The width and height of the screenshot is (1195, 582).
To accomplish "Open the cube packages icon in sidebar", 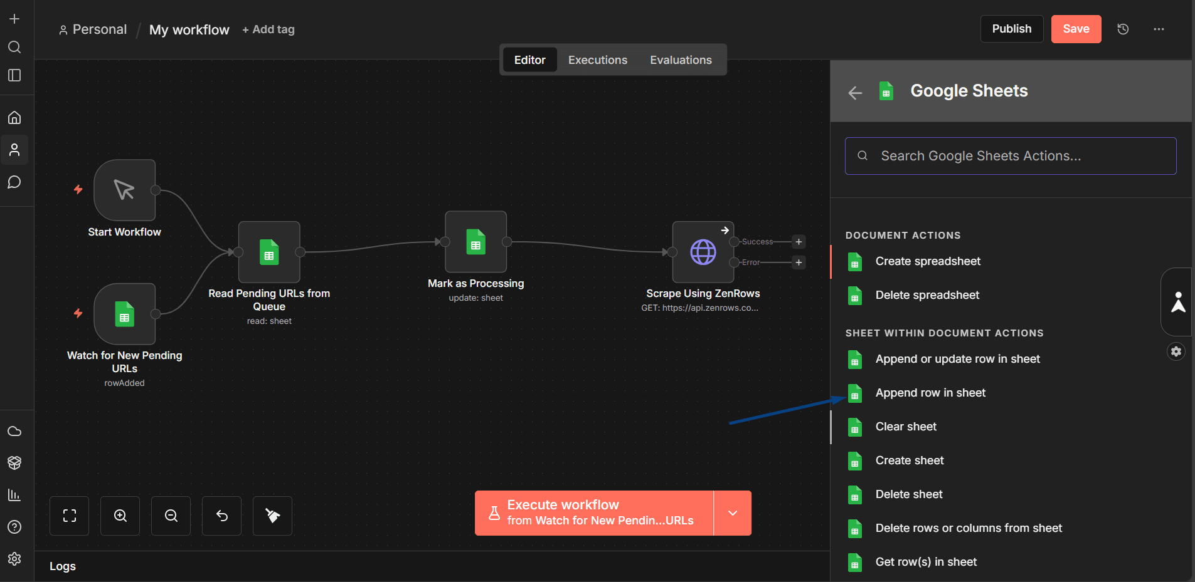I will [14, 462].
